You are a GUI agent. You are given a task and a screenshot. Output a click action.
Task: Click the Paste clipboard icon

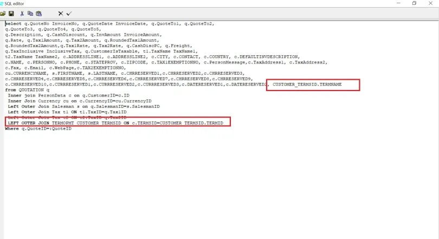click(x=39, y=13)
